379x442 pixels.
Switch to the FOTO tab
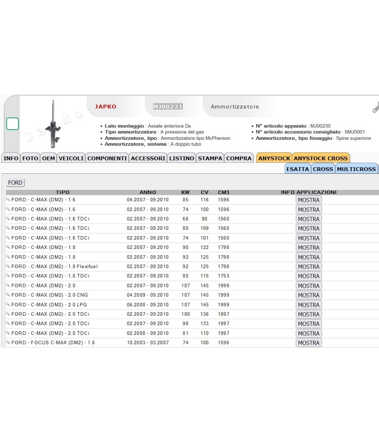click(x=30, y=158)
